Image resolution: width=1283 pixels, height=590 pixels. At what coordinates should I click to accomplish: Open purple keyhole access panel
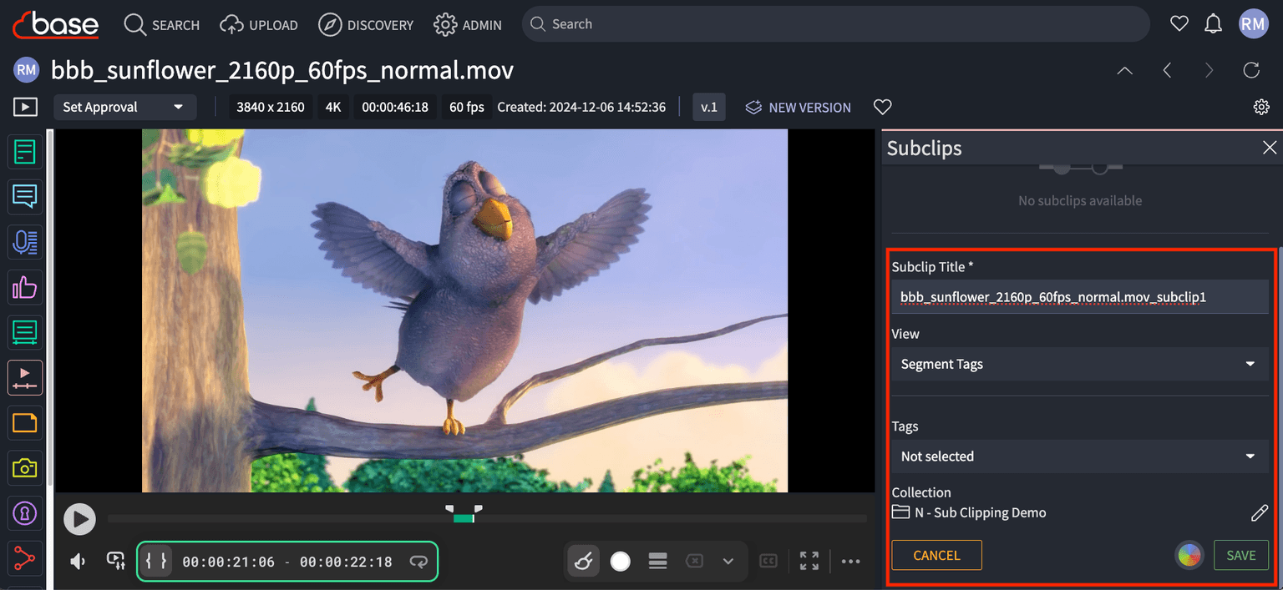[25, 513]
